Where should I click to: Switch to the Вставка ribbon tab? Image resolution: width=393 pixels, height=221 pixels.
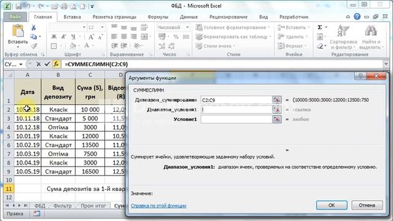pyautogui.click(x=72, y=17)
